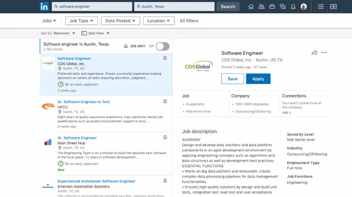Image resolution: width=352 pixels, height=197 pixels.
Task: Save the Software Engineer job
Action: [232, 79]
